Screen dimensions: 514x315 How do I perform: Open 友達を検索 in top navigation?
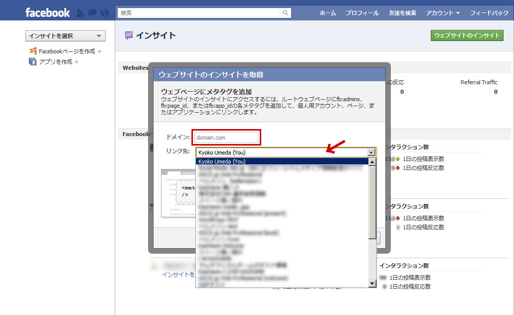coord(402,13)
